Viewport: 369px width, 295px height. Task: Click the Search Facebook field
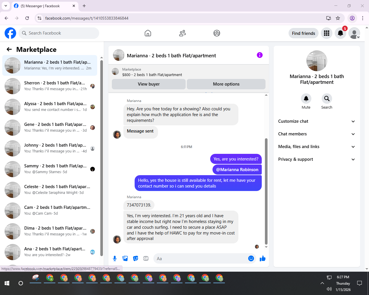click(x=59, y=33)
